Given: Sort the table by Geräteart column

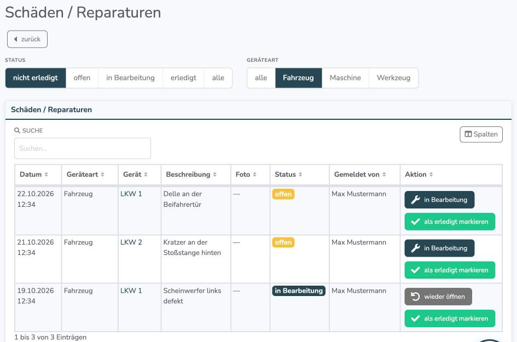Looking at the screenshot, I should (x=90, y=175).
